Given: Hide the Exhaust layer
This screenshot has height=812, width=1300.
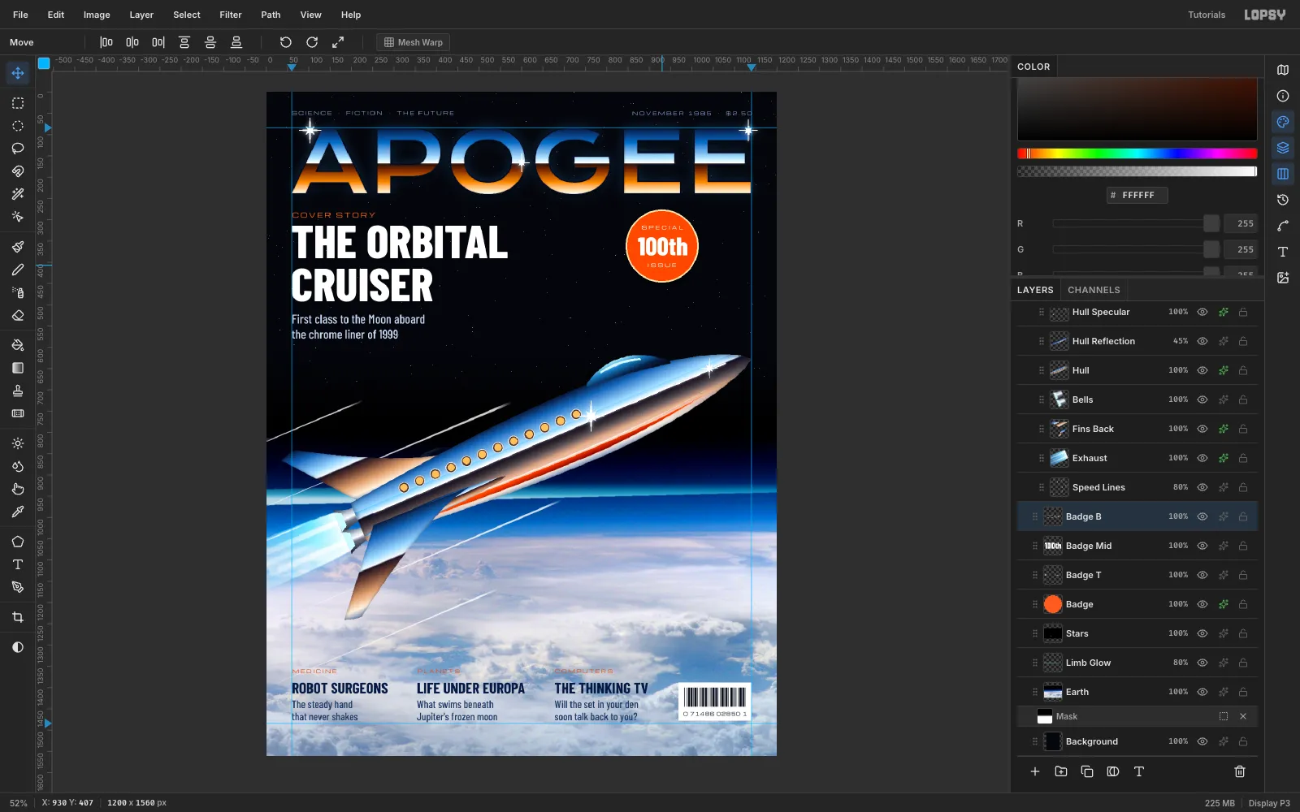Looking at the screenshot, I should click(1202, 458).
